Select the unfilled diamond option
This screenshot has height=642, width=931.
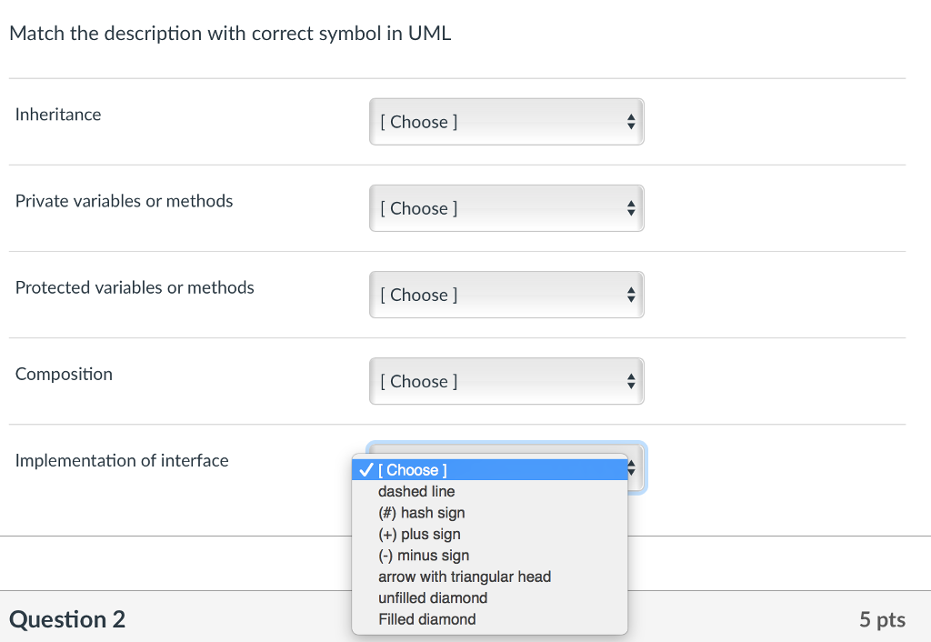432,597
